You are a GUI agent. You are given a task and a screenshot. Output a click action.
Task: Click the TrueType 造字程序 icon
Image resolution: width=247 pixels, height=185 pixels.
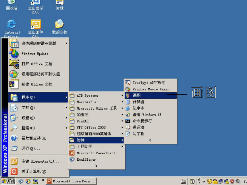[128, 83]
